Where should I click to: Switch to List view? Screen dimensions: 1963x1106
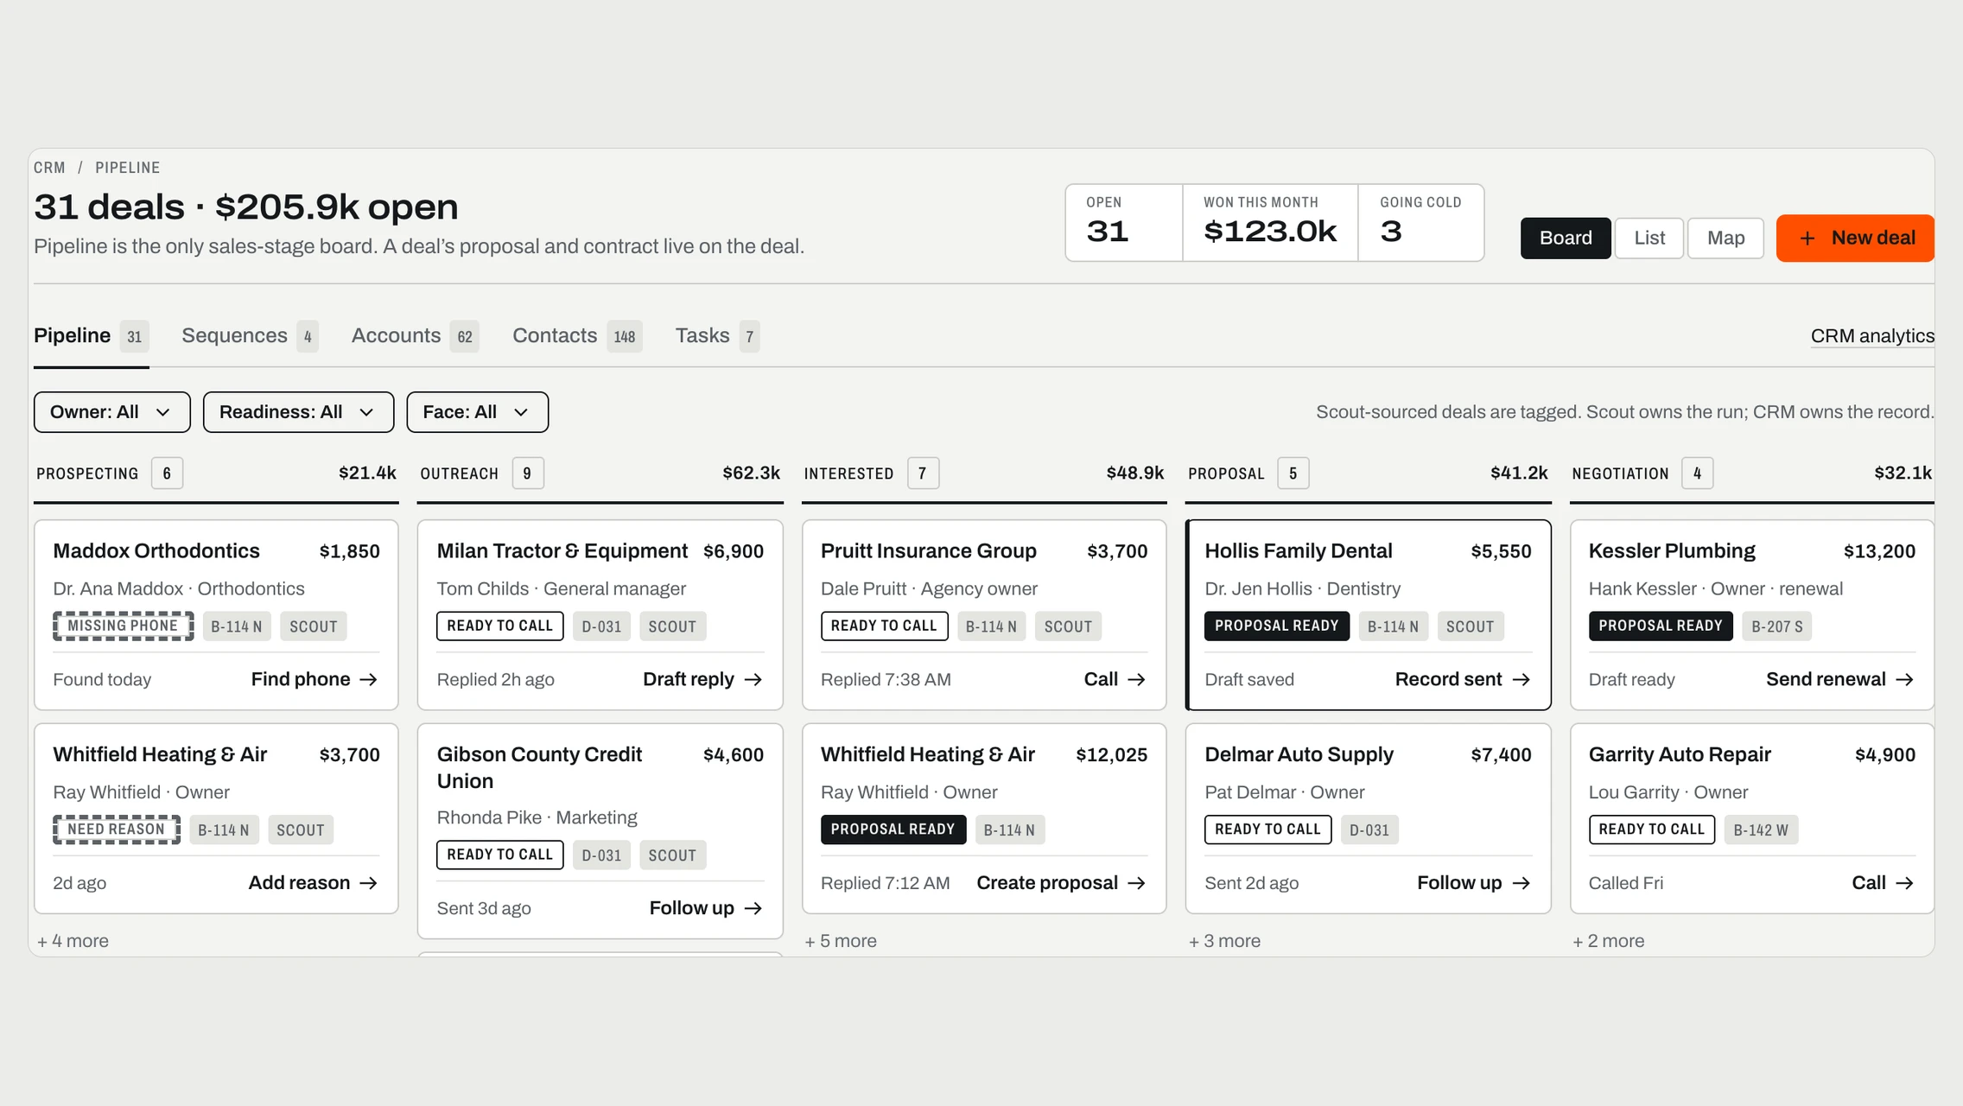tap(1649, 238)
